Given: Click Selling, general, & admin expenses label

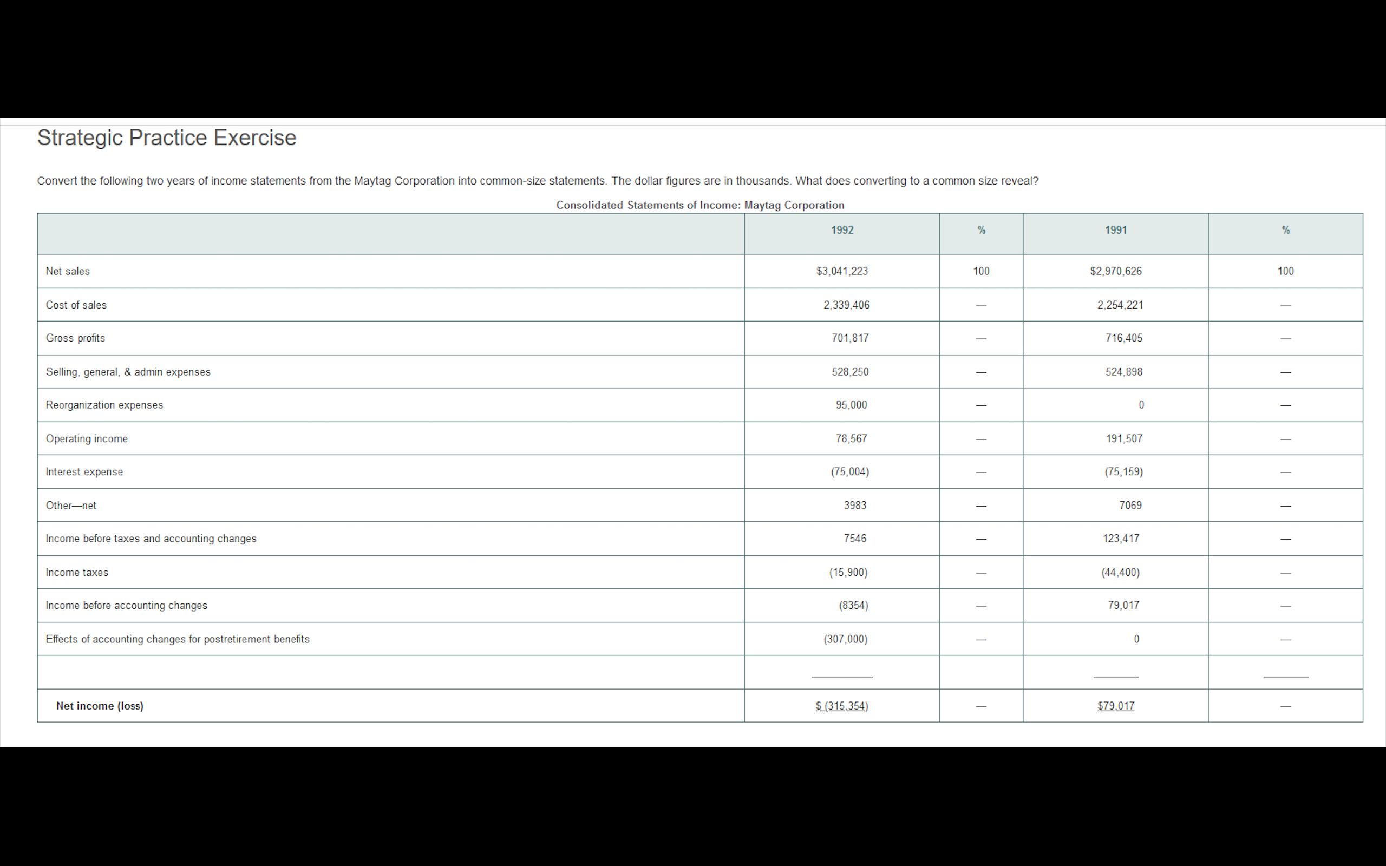Looking at the screenshot, I should click(128, 372).
